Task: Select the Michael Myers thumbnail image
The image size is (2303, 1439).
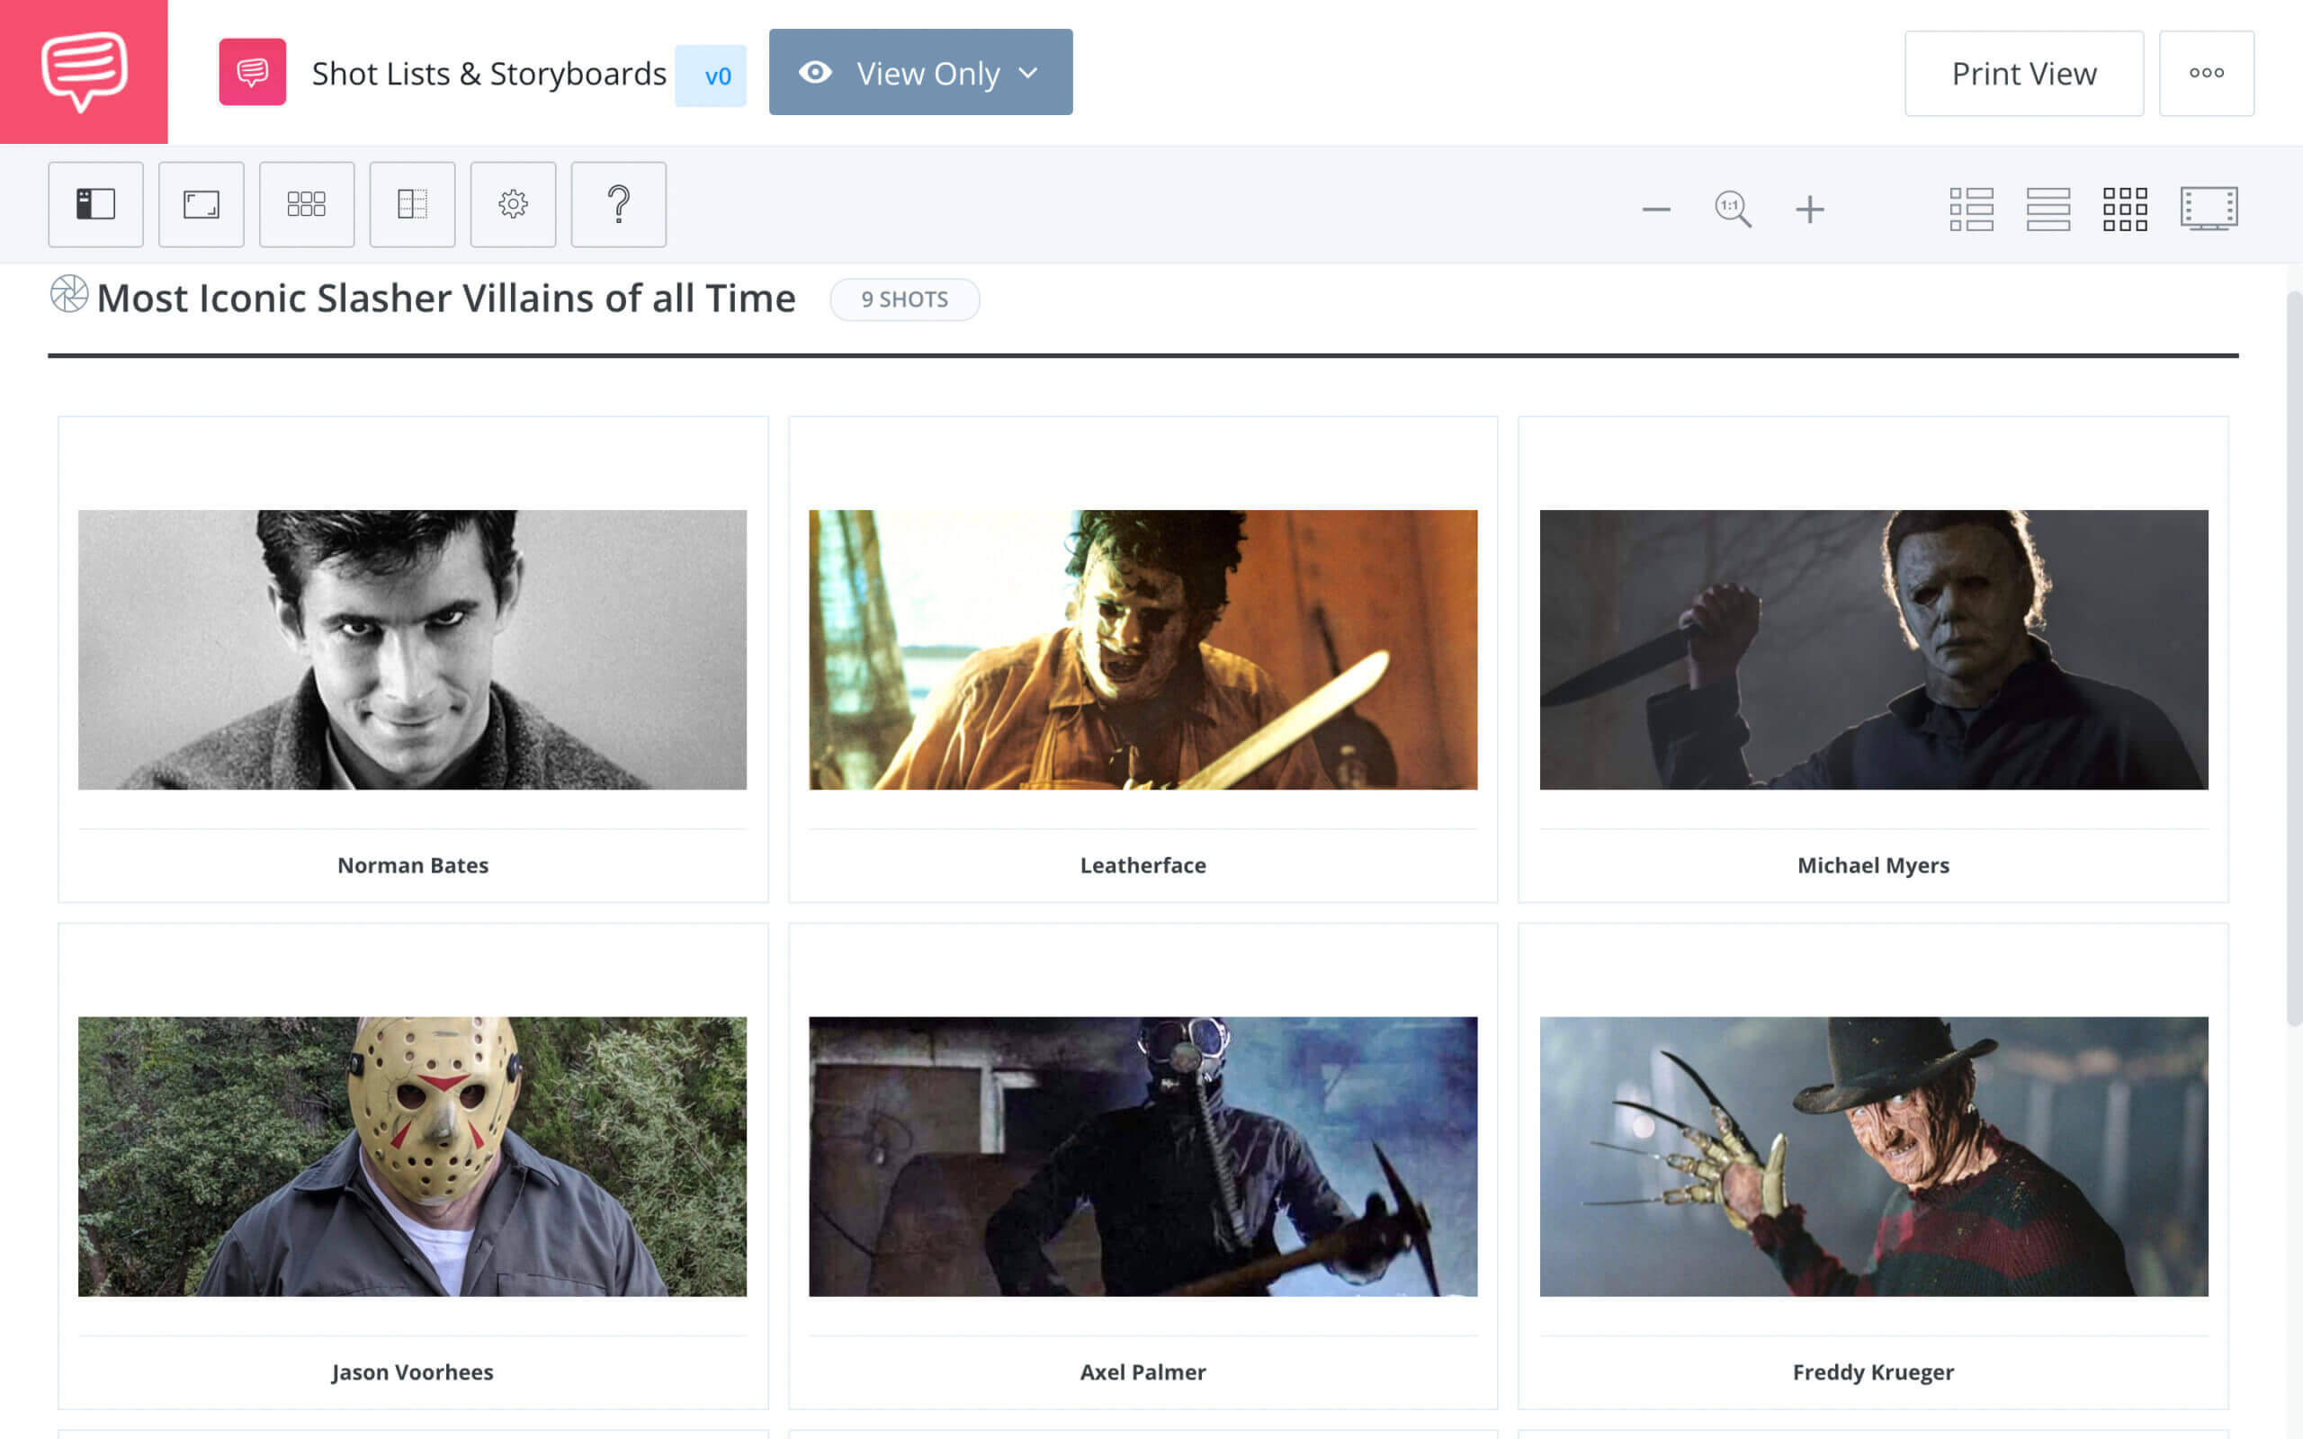Action: click(1874, 649)
